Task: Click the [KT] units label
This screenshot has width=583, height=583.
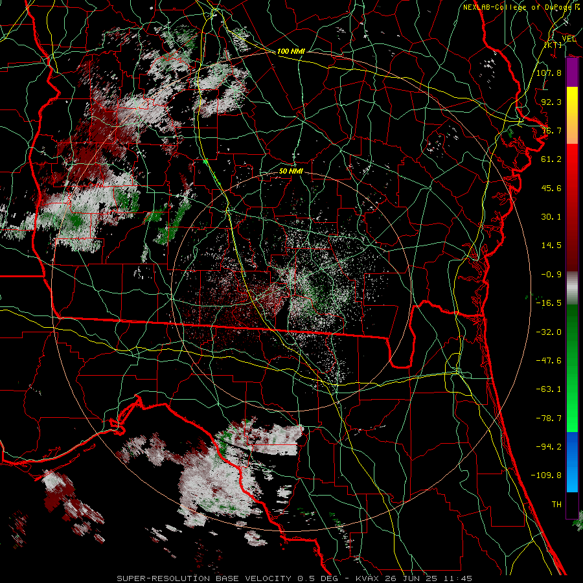Action: click(x=553, y=45)
